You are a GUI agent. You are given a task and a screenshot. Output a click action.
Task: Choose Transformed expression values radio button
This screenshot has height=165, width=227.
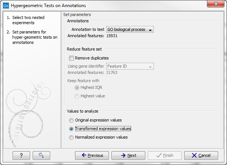(x=71, y=129)
